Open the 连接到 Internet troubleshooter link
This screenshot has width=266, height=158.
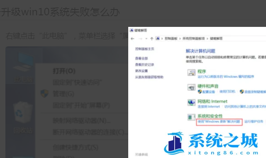click(209, 107)
